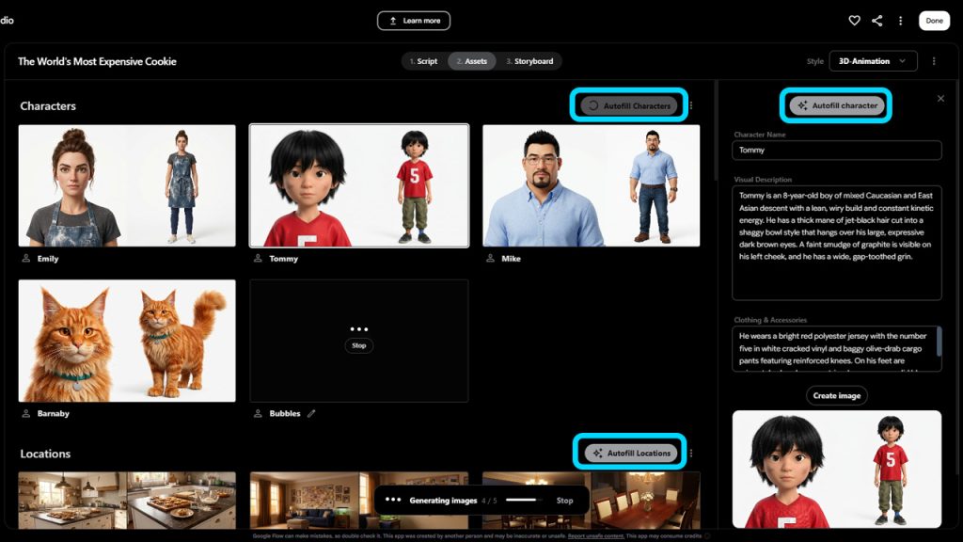The image size is (963, 542).
Task: Select the Emily character thumbnail
Action: 127,185
